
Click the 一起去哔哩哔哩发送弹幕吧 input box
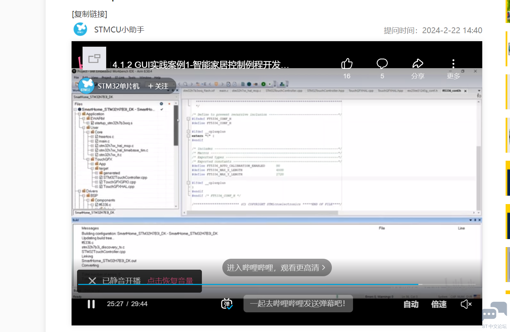pyautogui.click(x=298, y=304)
